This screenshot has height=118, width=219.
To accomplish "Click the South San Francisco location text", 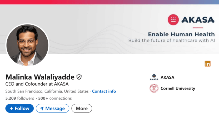I will pos(47,91).
